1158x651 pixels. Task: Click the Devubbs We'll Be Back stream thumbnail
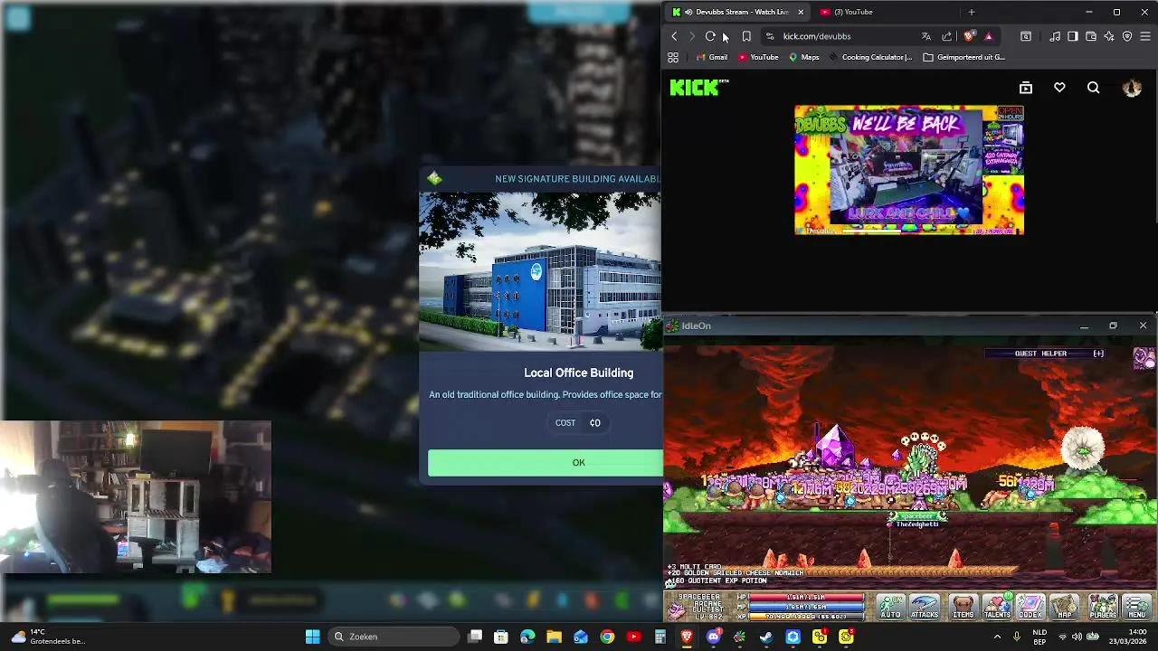pos(909,170)
